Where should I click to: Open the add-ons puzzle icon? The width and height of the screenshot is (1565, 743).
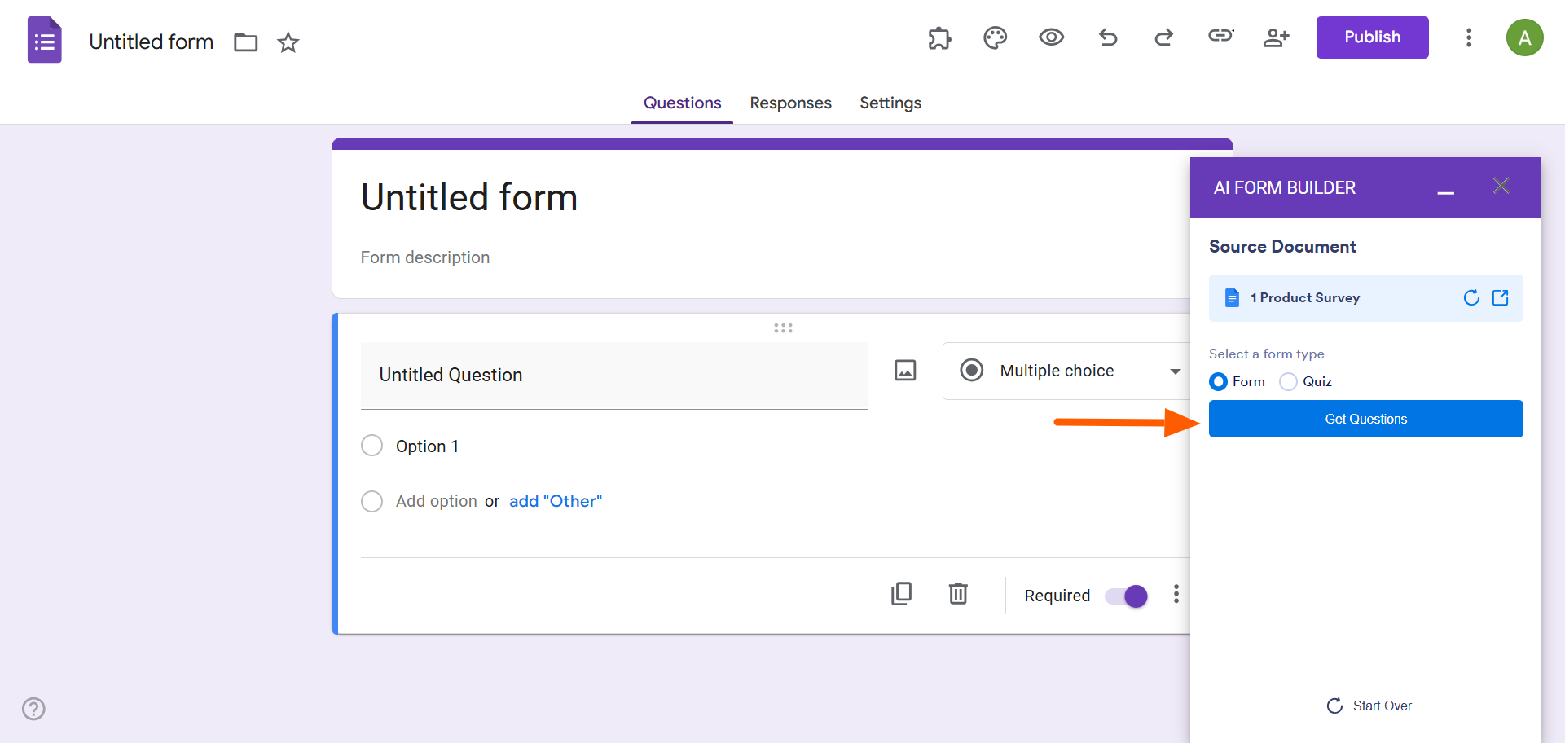[939, 37]
